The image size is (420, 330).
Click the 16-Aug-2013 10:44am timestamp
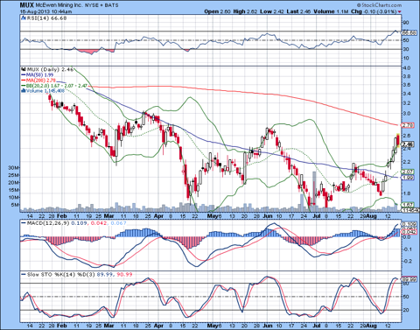[45, 11]
